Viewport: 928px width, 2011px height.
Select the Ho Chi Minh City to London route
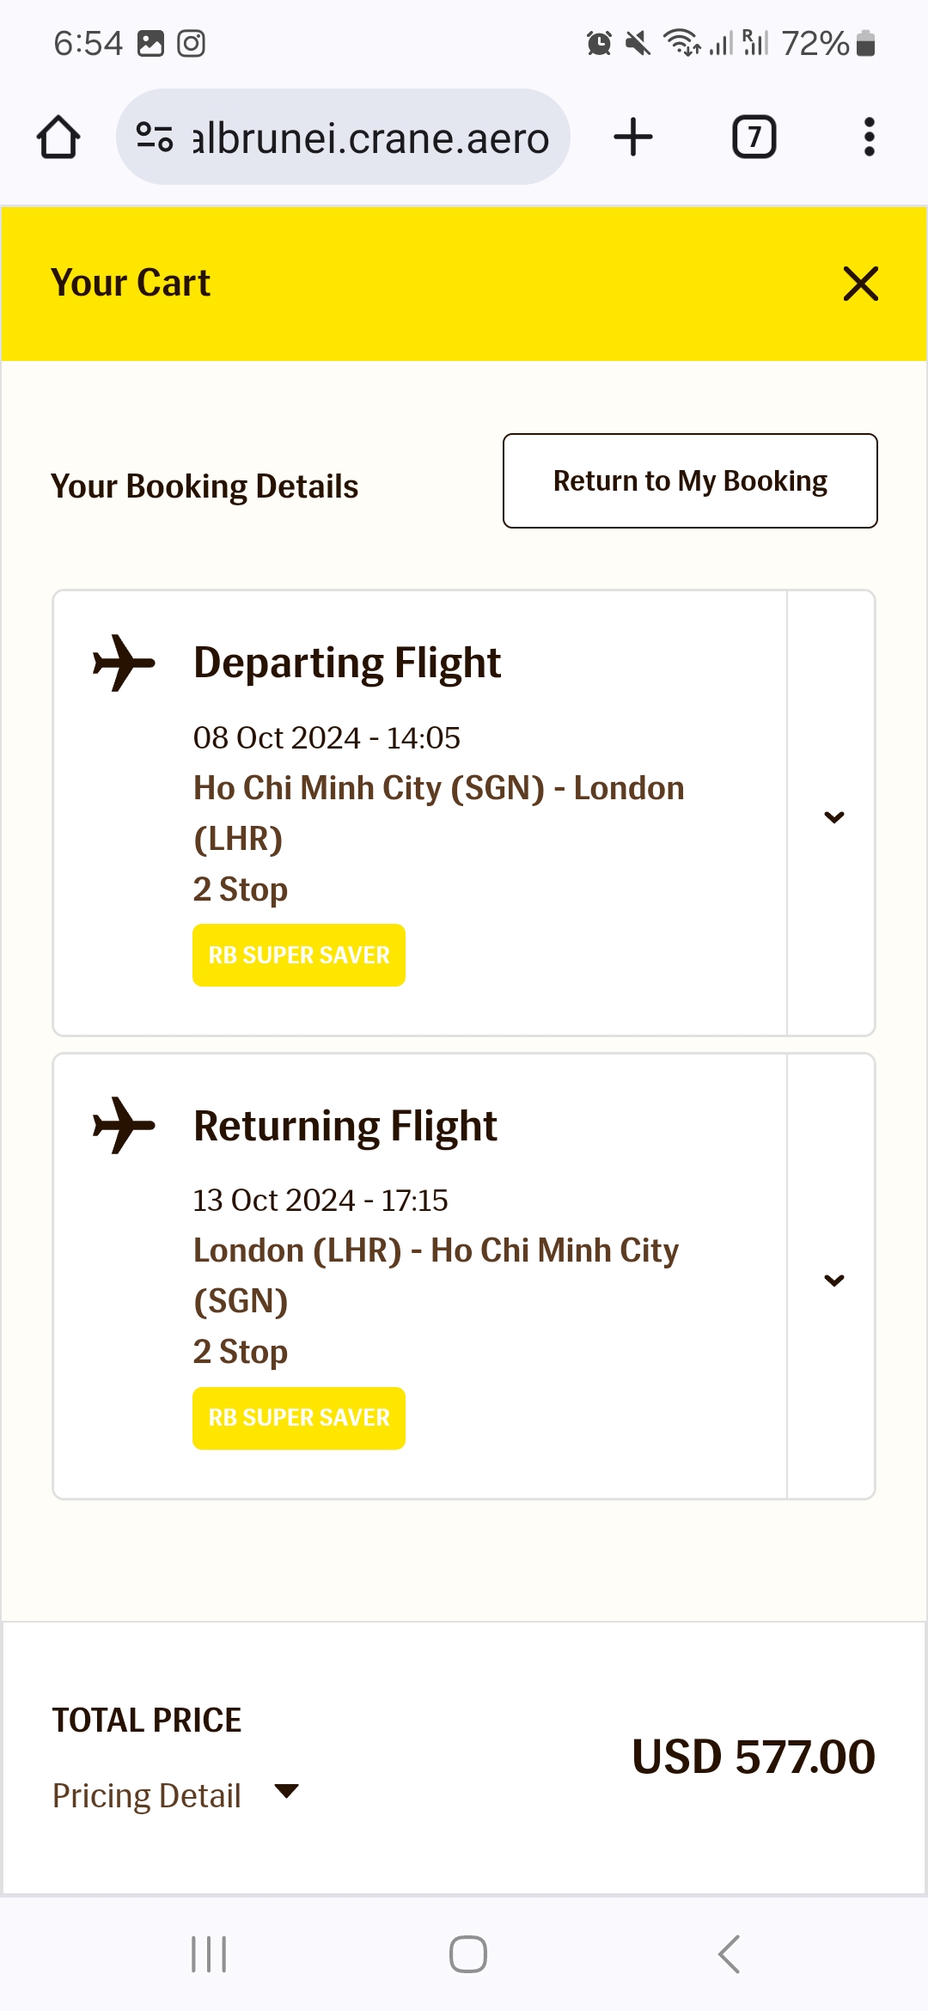(x=438, y=813)
